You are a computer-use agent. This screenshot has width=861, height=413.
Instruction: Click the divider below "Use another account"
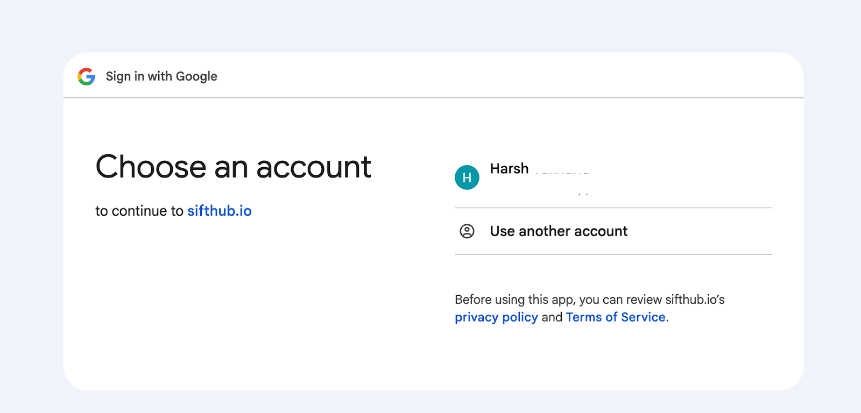[613, 254]
